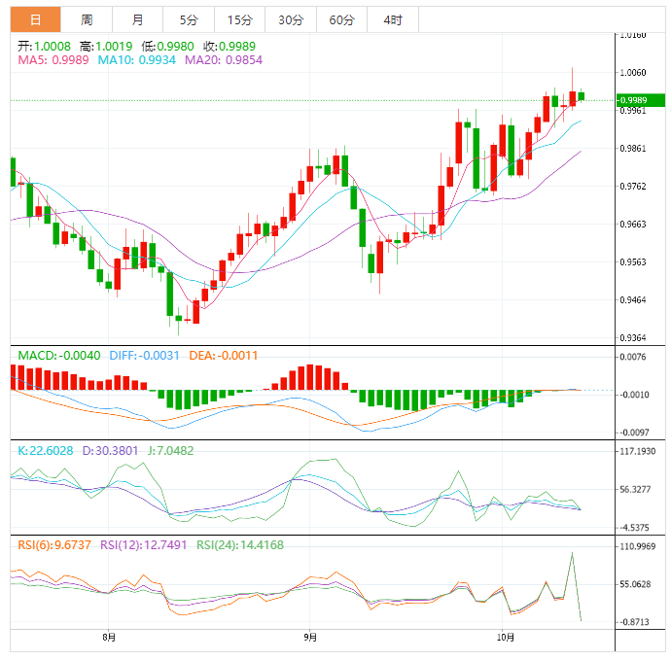Open the 5分 timeframe tab
Image resolution: width=671 pixels, height=660 pixels.
pos(188,19)
